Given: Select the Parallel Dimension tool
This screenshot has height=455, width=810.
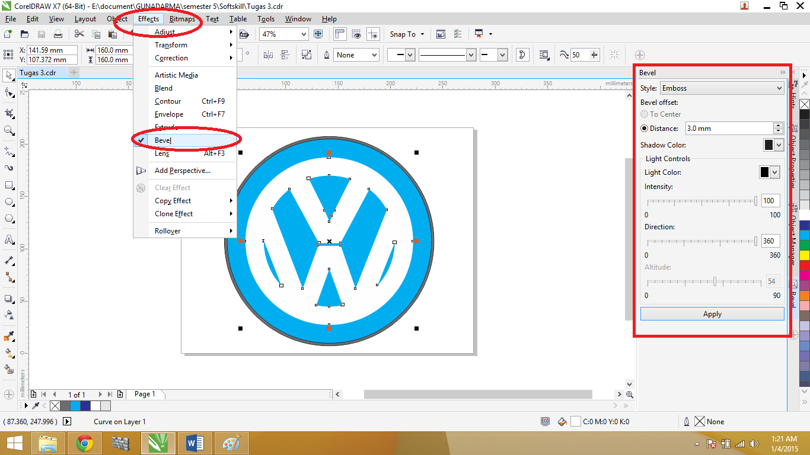Looking at the screenshot, I should [x=9, y=261].
